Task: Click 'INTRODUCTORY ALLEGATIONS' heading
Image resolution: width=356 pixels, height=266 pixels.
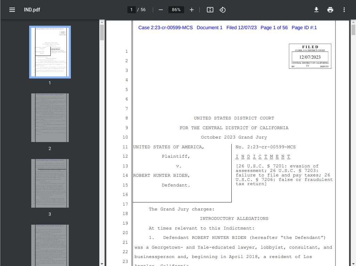Action: click(x=234, y=218)
